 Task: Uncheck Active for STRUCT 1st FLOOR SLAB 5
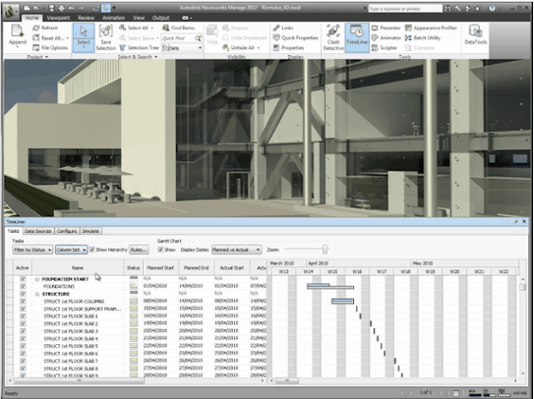(x=23, y=346)
